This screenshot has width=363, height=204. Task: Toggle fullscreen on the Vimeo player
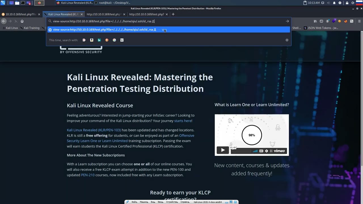tap(271, 151)
